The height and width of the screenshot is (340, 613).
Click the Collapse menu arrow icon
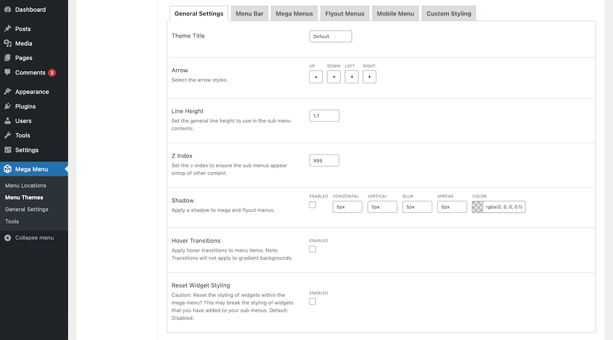[7, 238]
